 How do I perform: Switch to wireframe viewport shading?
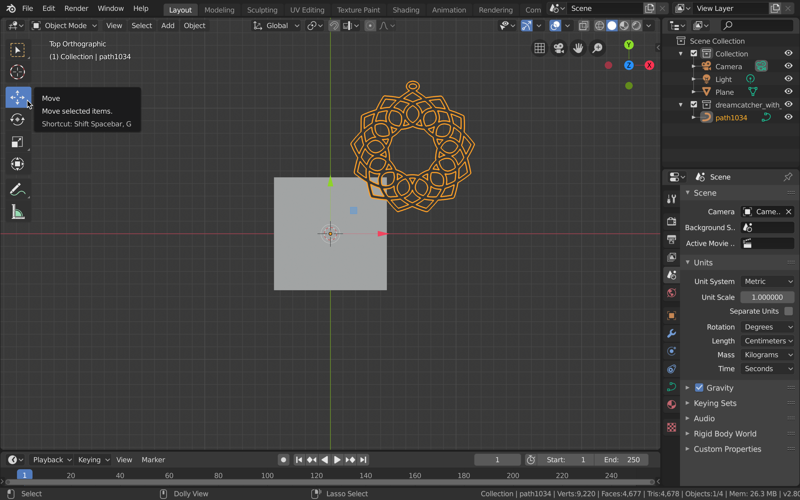click(599, 26)
